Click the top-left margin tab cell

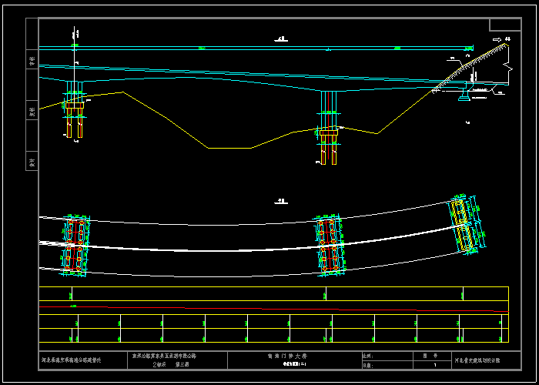pyautogui.click(x=32, y=61)
